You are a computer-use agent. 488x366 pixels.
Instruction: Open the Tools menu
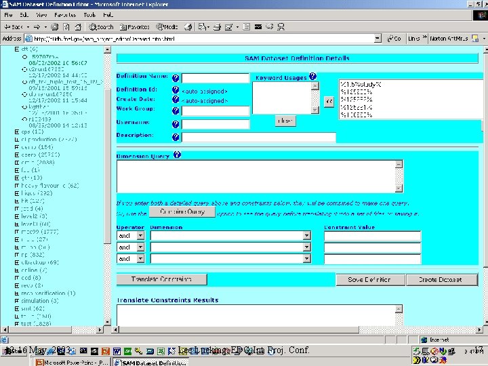point(89,15)
